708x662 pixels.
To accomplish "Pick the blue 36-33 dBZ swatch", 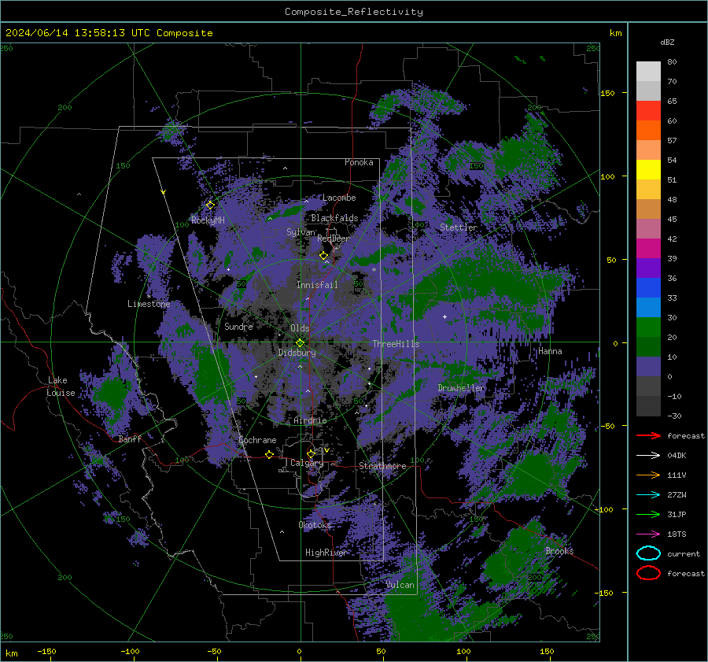I will pyautogui.click(x=648, y=288).
